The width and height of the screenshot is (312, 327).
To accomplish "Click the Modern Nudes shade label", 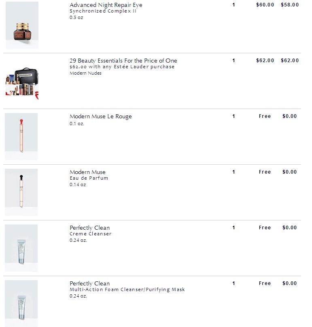I will [85, 73].
